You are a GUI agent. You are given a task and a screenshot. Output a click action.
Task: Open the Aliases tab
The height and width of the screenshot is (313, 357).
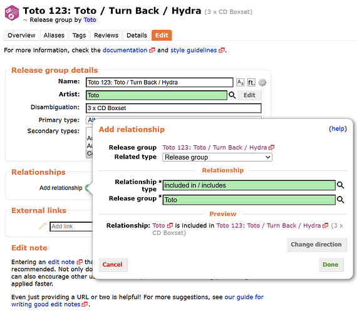[x=54, y=35]
